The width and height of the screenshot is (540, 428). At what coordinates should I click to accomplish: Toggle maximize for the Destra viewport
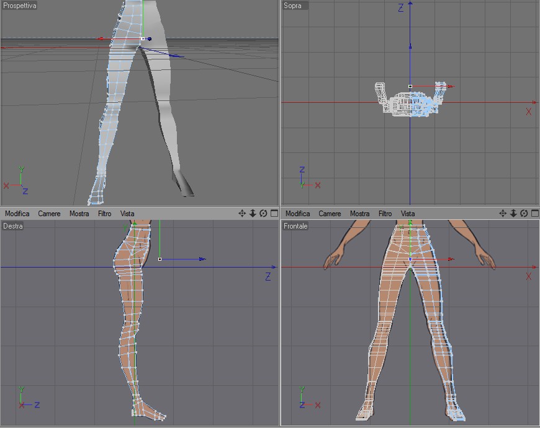click(x=274, y=213)
